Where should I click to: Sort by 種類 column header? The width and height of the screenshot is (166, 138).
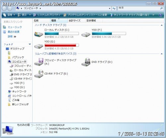tap(59, 21)
